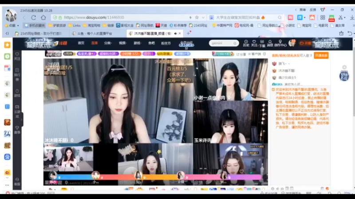355x199 pixels.
Task: Open Douyu 消息 bell icon
Action: 270,43
